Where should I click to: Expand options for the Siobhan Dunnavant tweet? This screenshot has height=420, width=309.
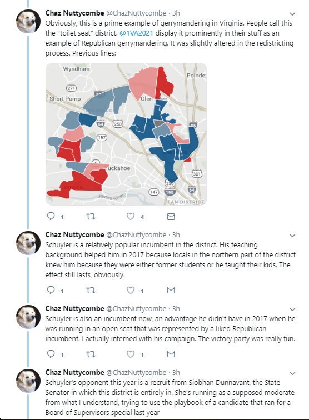point(292,373)
